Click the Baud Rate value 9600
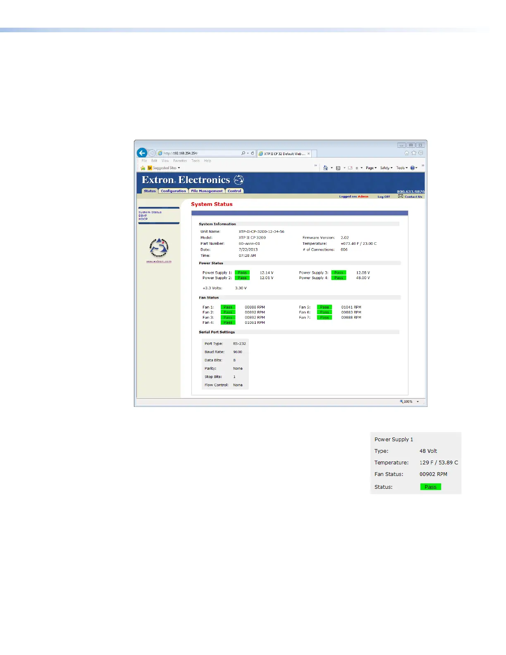 [x=238, y=352]
